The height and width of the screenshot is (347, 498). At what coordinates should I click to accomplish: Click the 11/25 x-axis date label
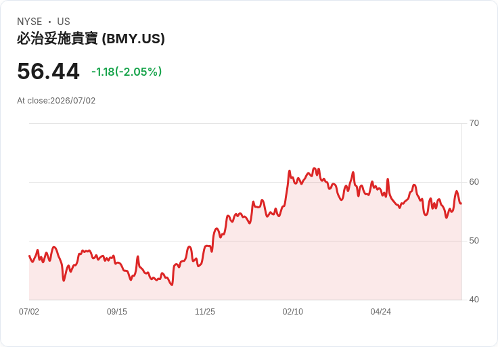pos(205,312)
